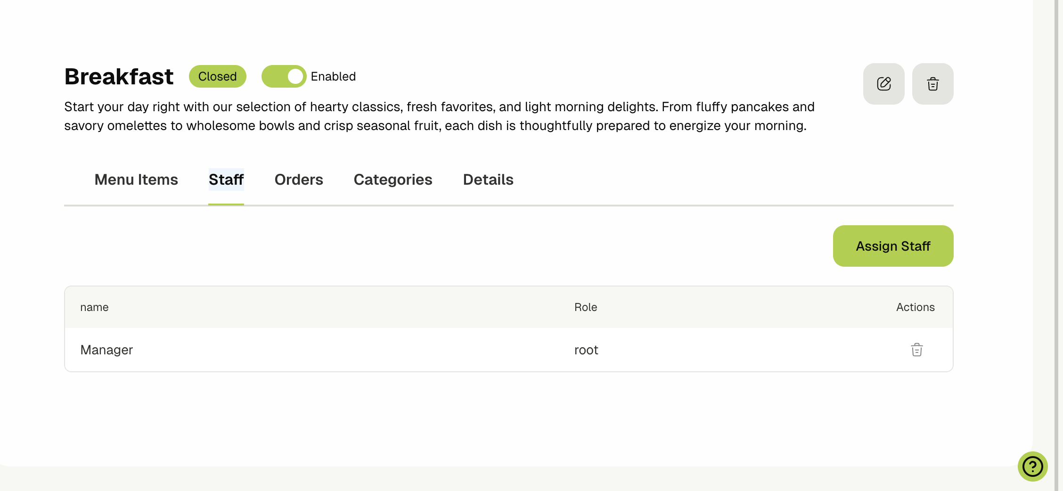1063x491 pixels.
Task: Go to the Categories tab
Action: [393, 180]
